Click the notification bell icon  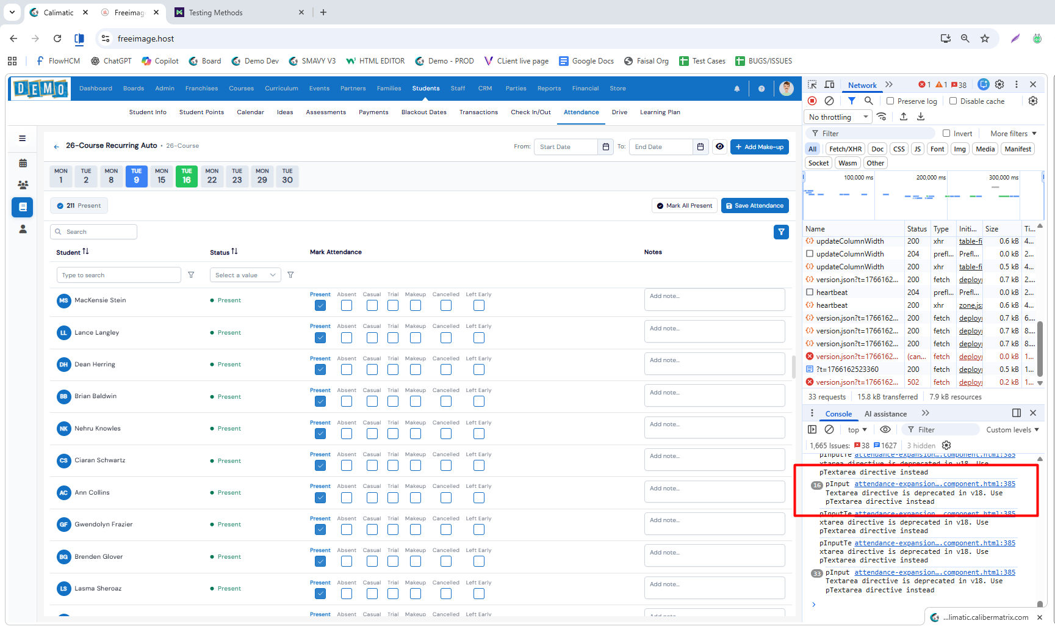tap(736, 89)
